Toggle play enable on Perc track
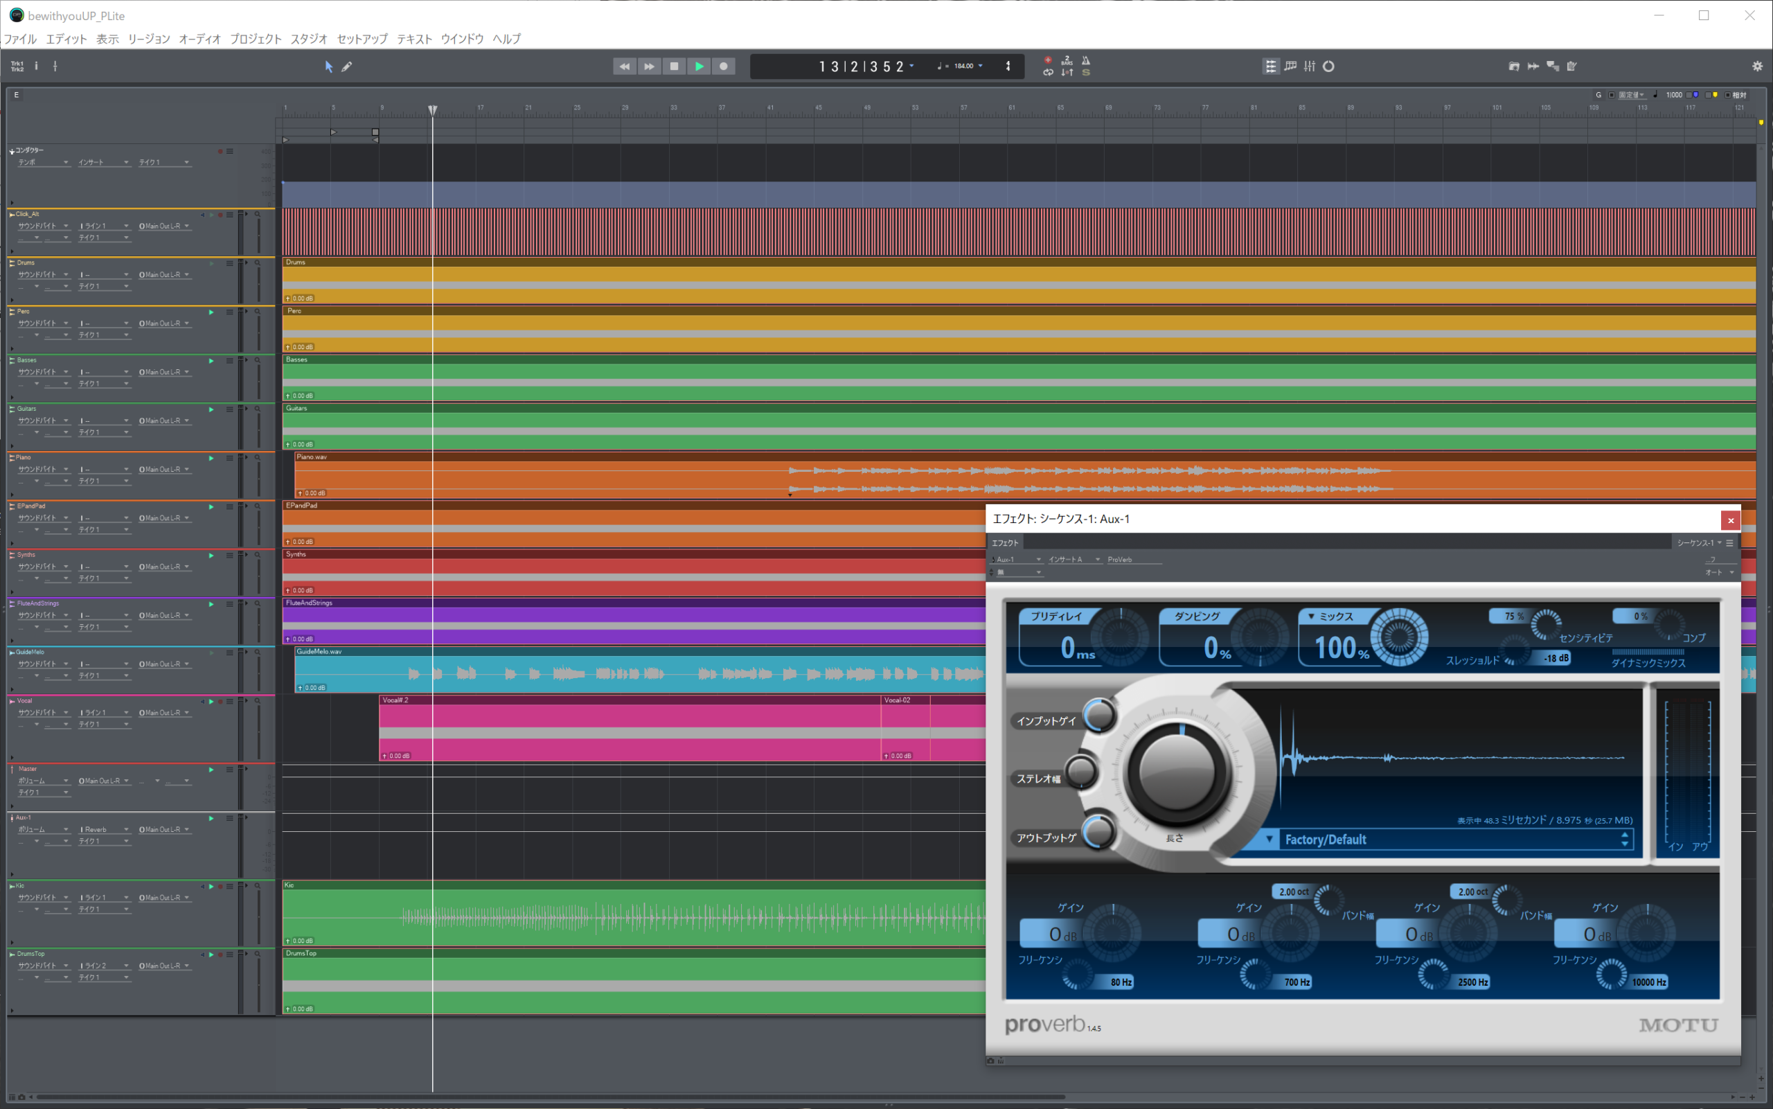 [x=211, y=312]
